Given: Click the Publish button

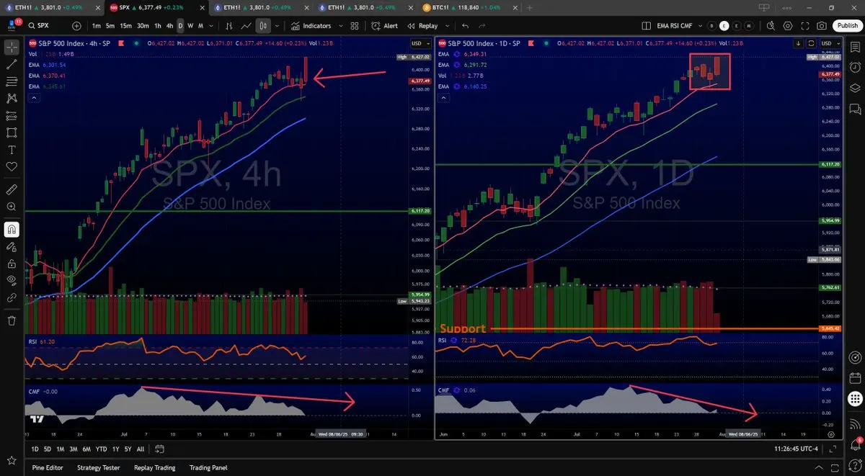Looking at the screenshot, I should (847, 26).
